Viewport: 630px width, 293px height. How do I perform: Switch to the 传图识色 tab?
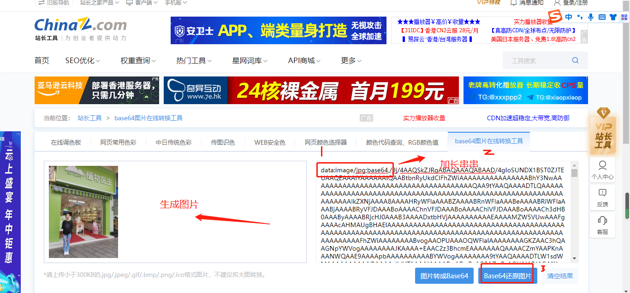[223, 142]
